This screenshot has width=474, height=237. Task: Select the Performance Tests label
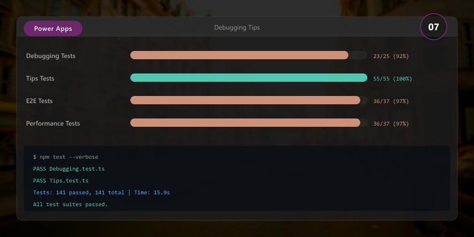click(53, 123)
